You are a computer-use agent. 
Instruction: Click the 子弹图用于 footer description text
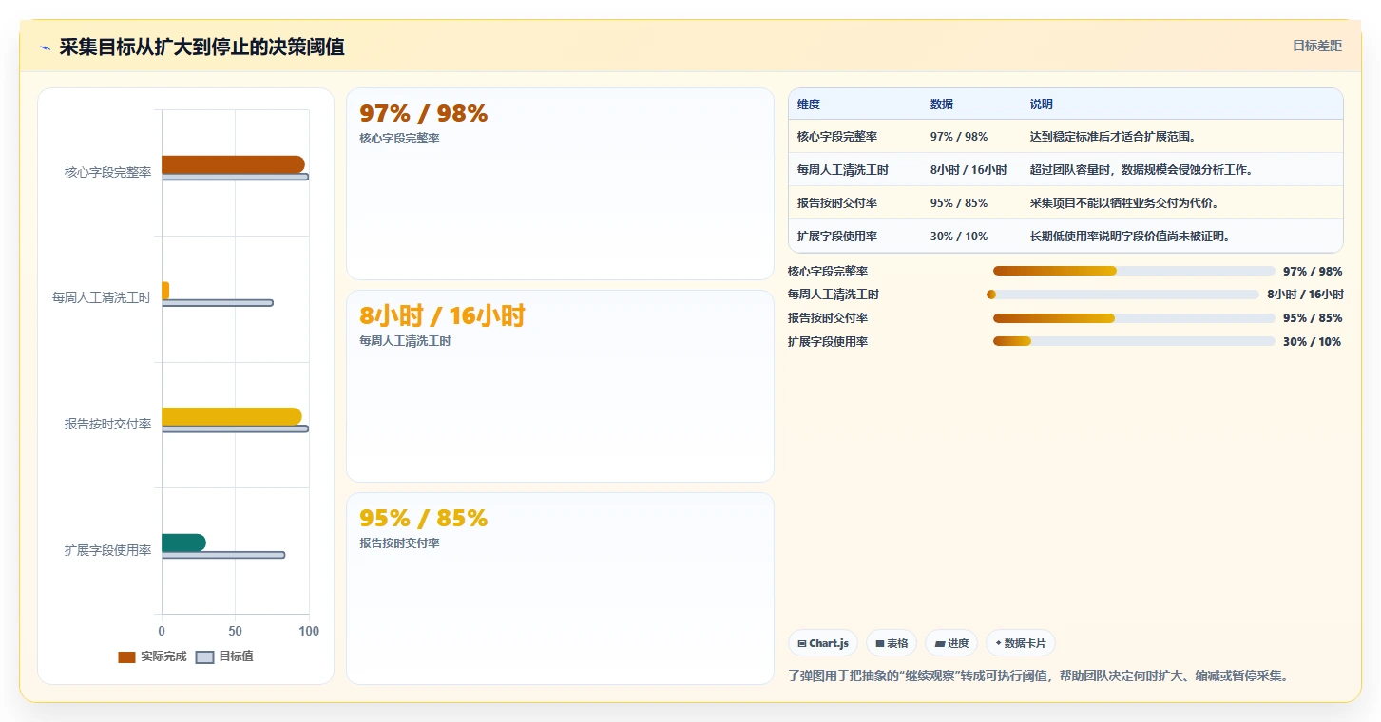[1038, 676]
